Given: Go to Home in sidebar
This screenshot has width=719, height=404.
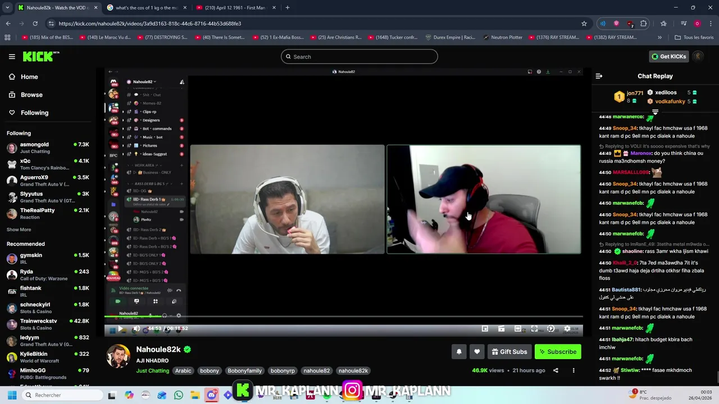Looking at the screenshot, I should click(x=29, y=77).
